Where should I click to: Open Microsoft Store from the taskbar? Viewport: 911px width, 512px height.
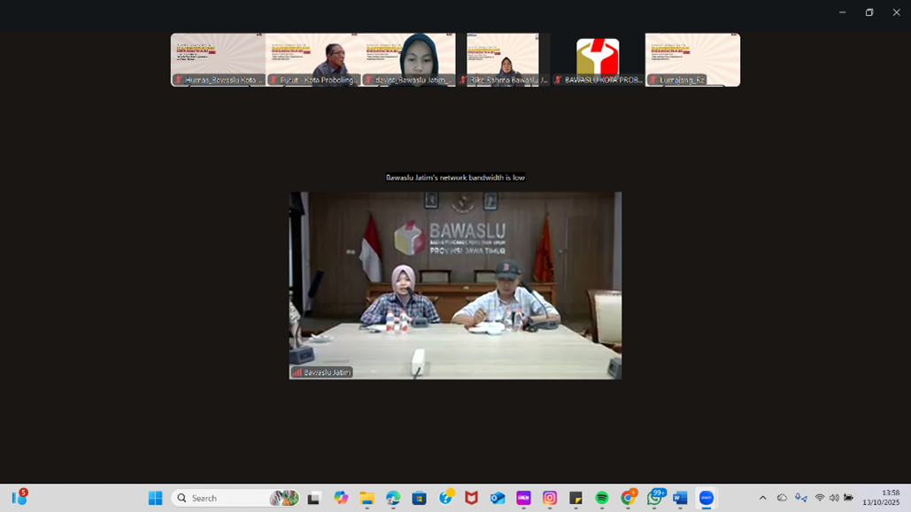click(x=419, y=498)
